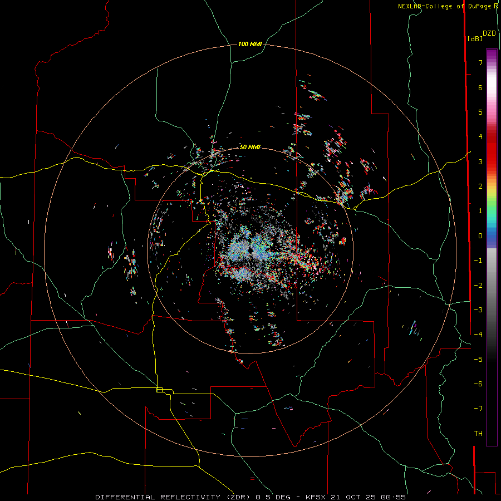Click the '4' value on color scale
This screenshot has width=501, height=501.
pyautogui.click(x=480, y=137)
